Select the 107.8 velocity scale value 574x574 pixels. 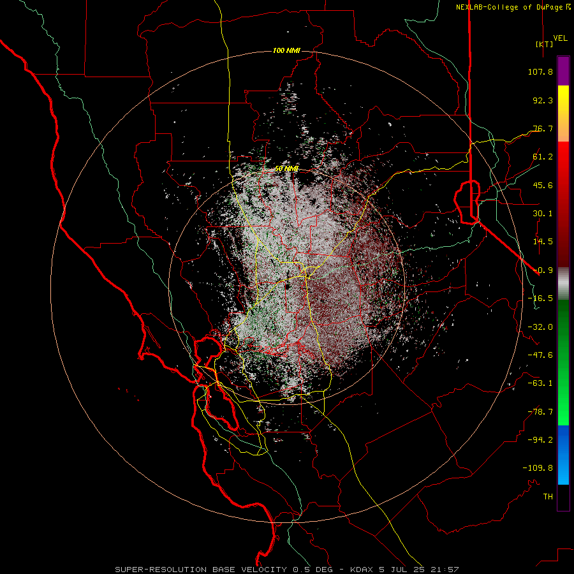pos(540,71)
